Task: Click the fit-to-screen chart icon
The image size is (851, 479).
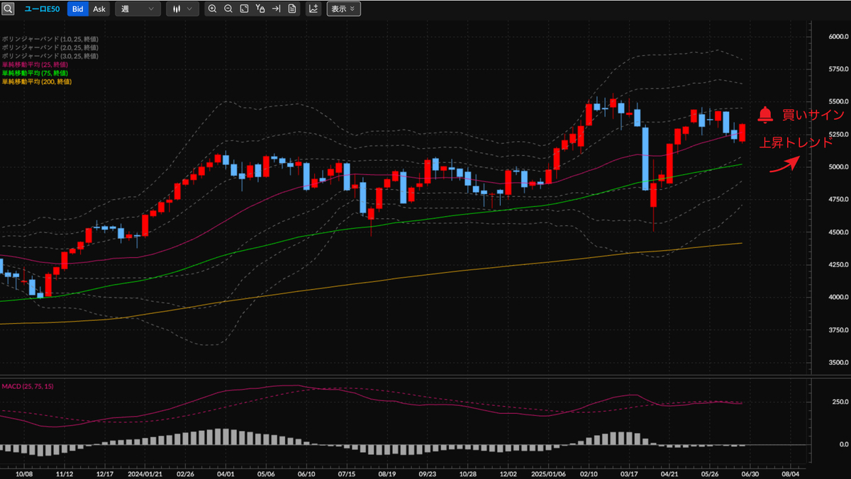Action: (x=244, y=9)
